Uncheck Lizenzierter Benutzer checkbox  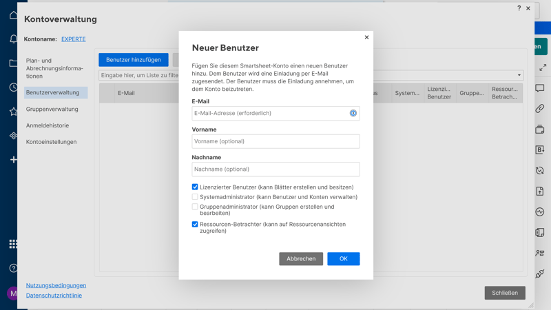tap(195, 187)
